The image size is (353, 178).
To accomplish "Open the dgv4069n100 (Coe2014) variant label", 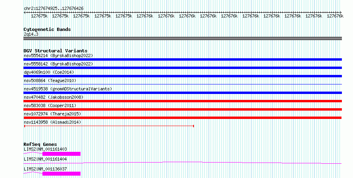I will coord(49,72).
